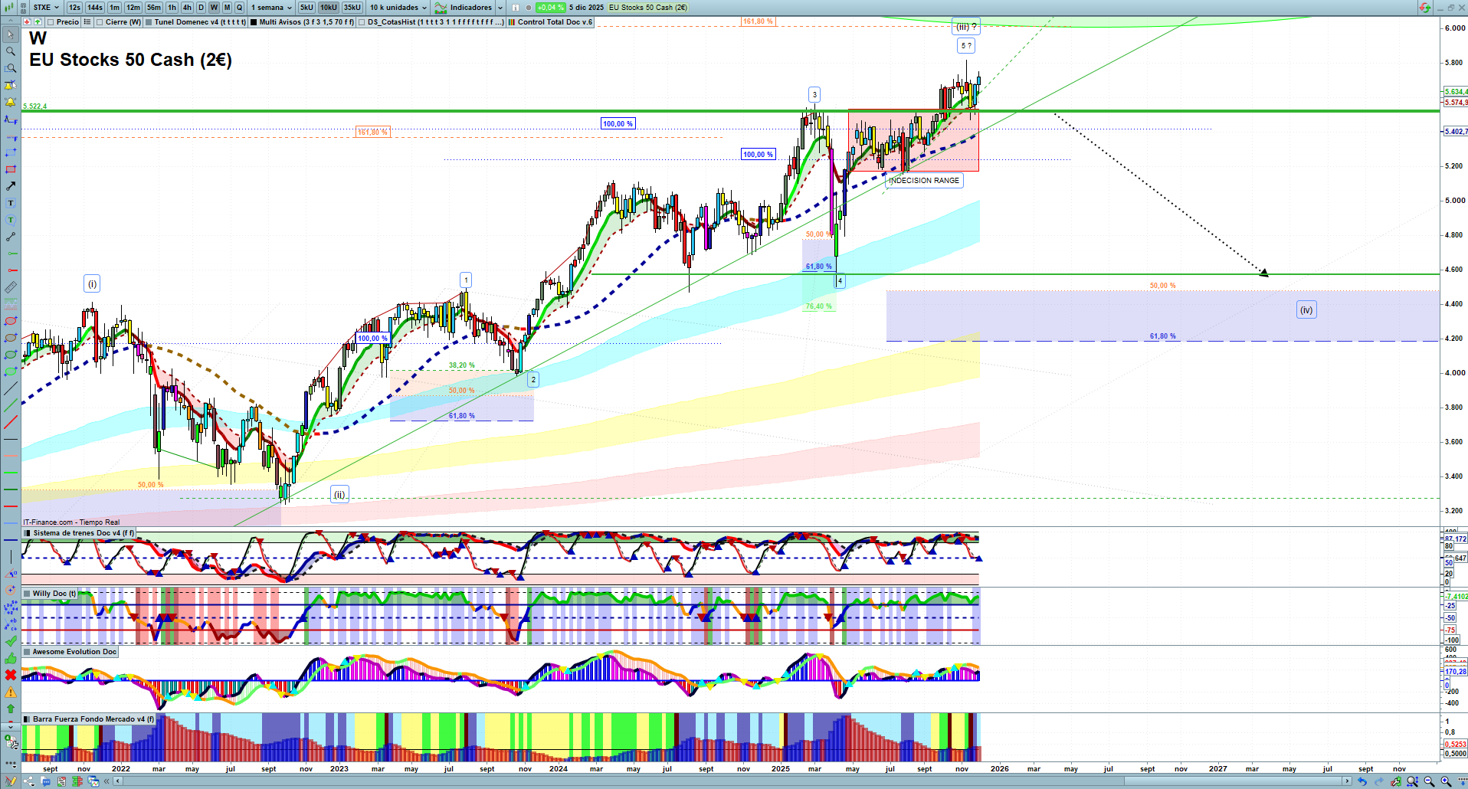Click the EU Stocks 50 Cash (2€) toolbar label
Viewport: 1468px width, 789px height.
[x=648, y=8]
